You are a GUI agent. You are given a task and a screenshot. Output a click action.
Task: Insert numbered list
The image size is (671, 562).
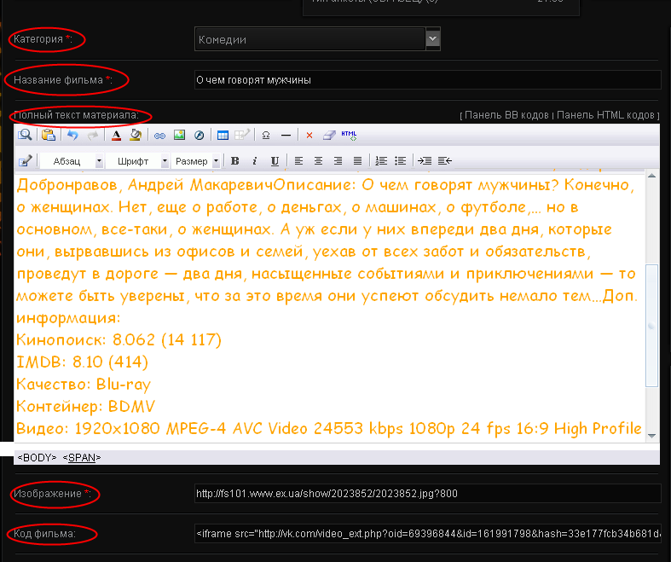381,161
